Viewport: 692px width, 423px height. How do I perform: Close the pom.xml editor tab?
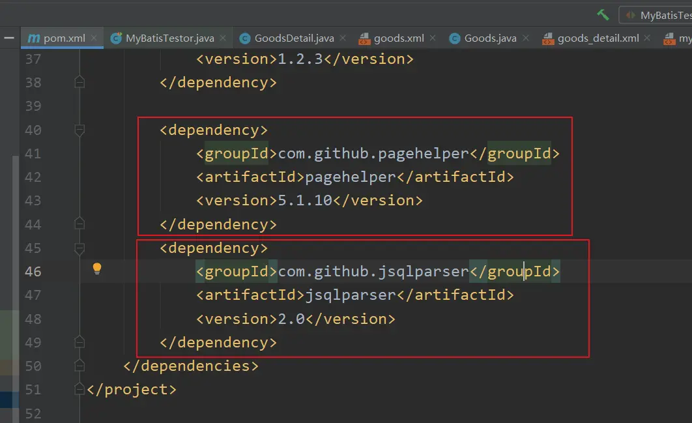pyautogui.click(x=95, y=38)
